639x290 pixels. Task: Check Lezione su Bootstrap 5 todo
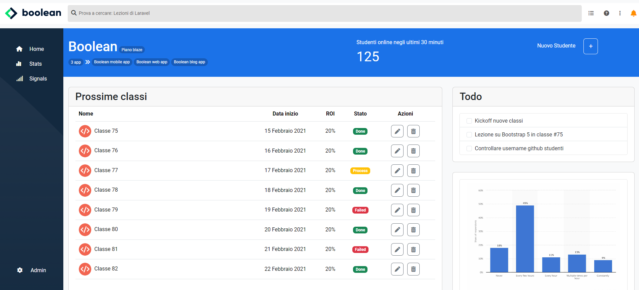coord(469,135)
